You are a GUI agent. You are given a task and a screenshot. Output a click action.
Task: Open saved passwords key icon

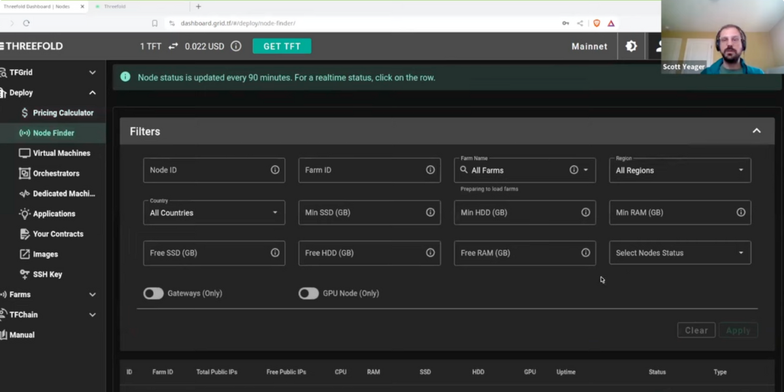coord(565,23)
